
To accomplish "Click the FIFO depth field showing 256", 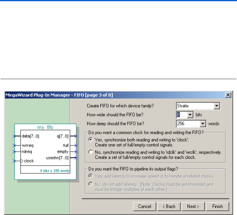I will [x=188, y=124].
